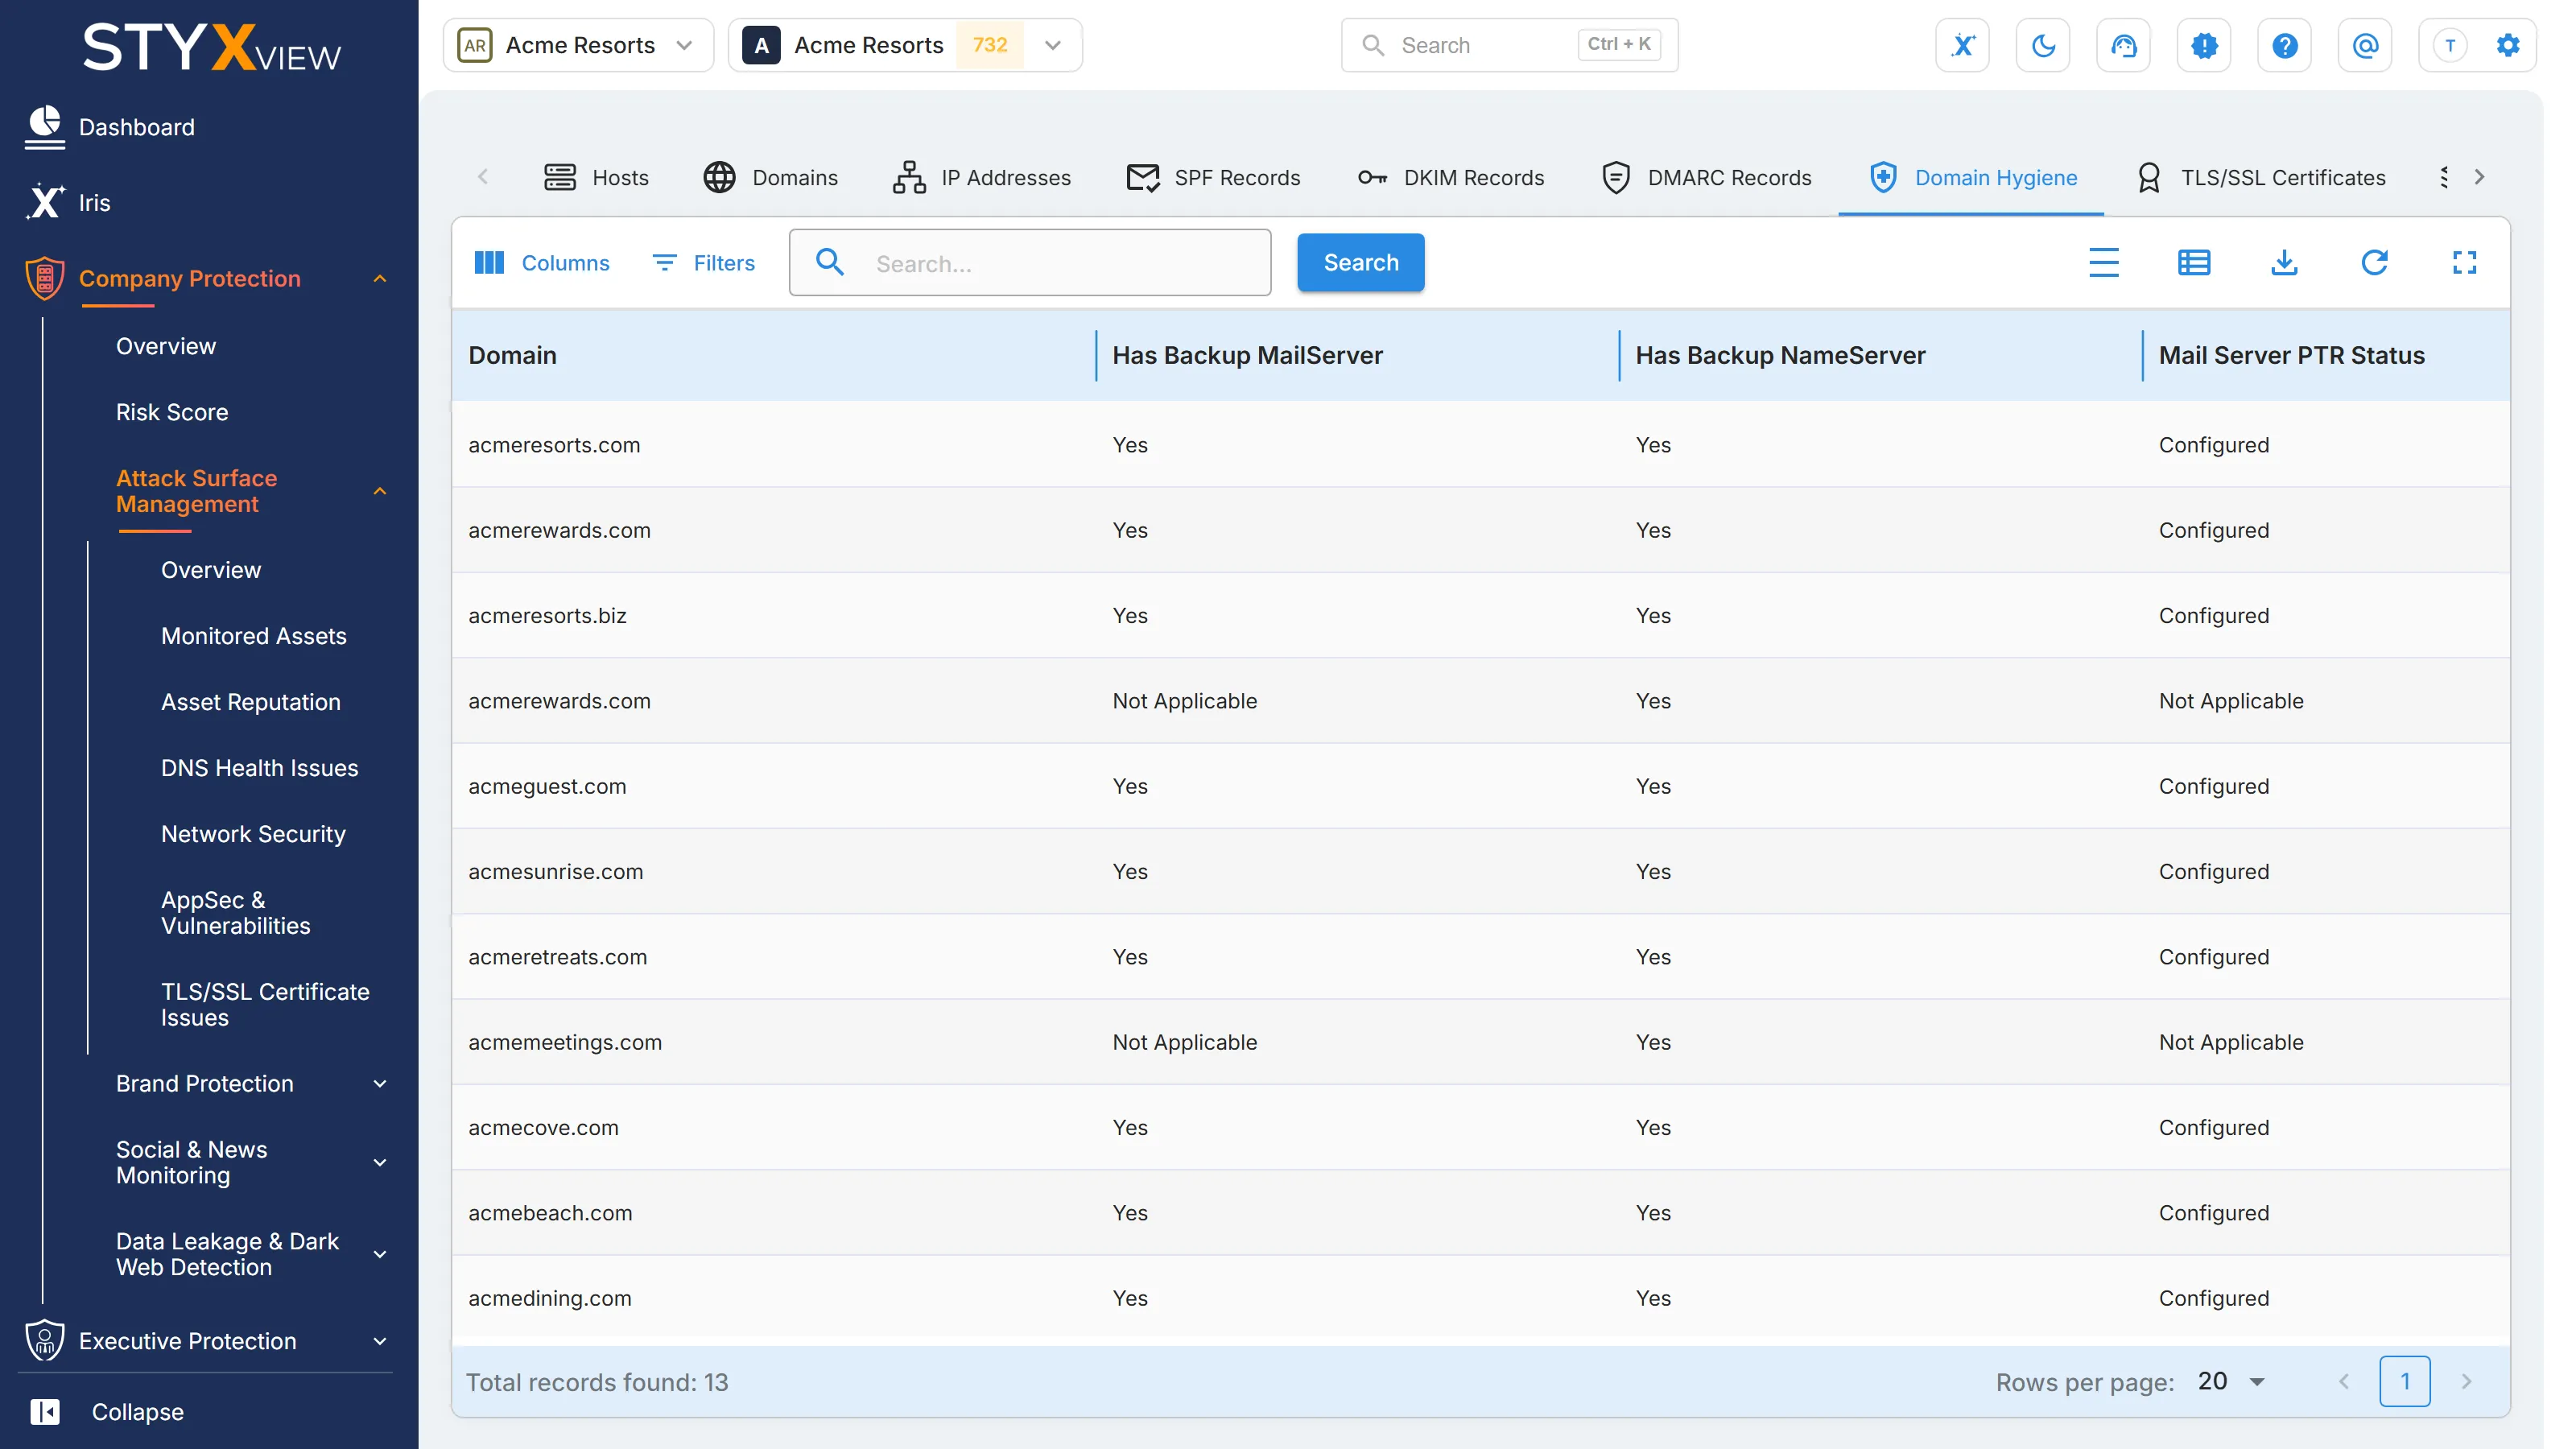Collapse Attack Surface Management submenu
Screen dimensions: 2576x1449
pos(380,491)
